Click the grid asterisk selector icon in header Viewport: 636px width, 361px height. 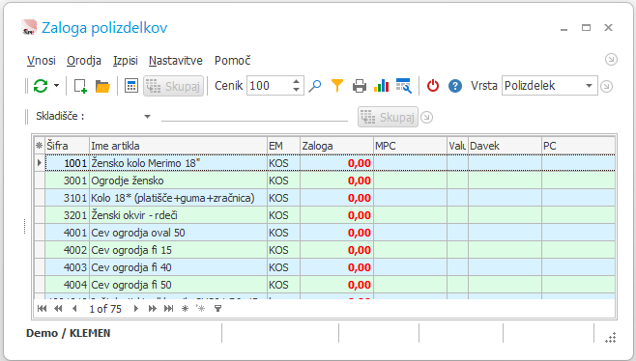click(x=40, y=146)
